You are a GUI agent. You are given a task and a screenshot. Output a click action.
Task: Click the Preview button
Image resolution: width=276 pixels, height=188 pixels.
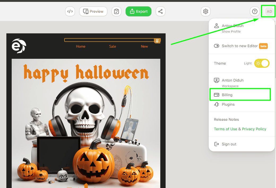(93, 11)
